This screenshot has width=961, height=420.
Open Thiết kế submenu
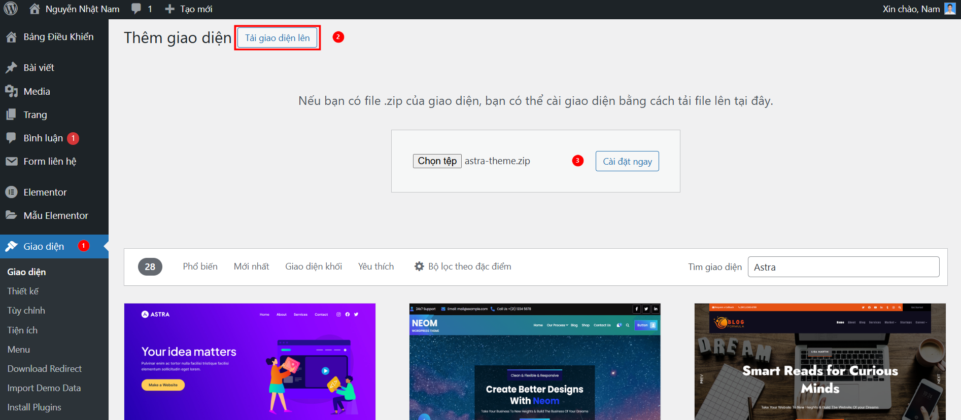click(23, 291)
